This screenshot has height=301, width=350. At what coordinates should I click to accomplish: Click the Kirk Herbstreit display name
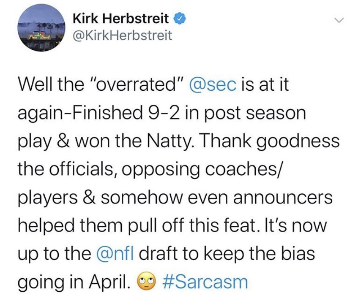pos(121,19)
